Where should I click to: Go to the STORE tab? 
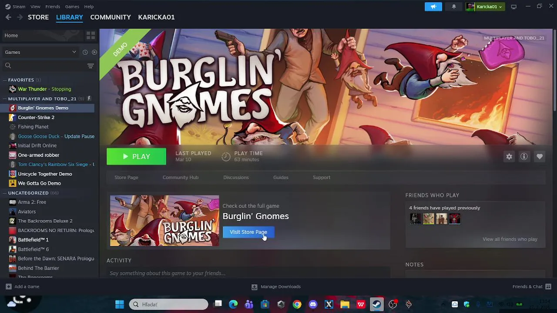38,17
